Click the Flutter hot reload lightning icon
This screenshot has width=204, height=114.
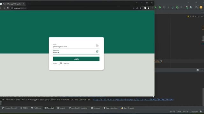pos(168,7)
